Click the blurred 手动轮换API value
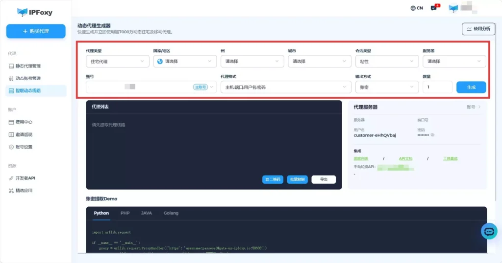 [x=396, y=168]
